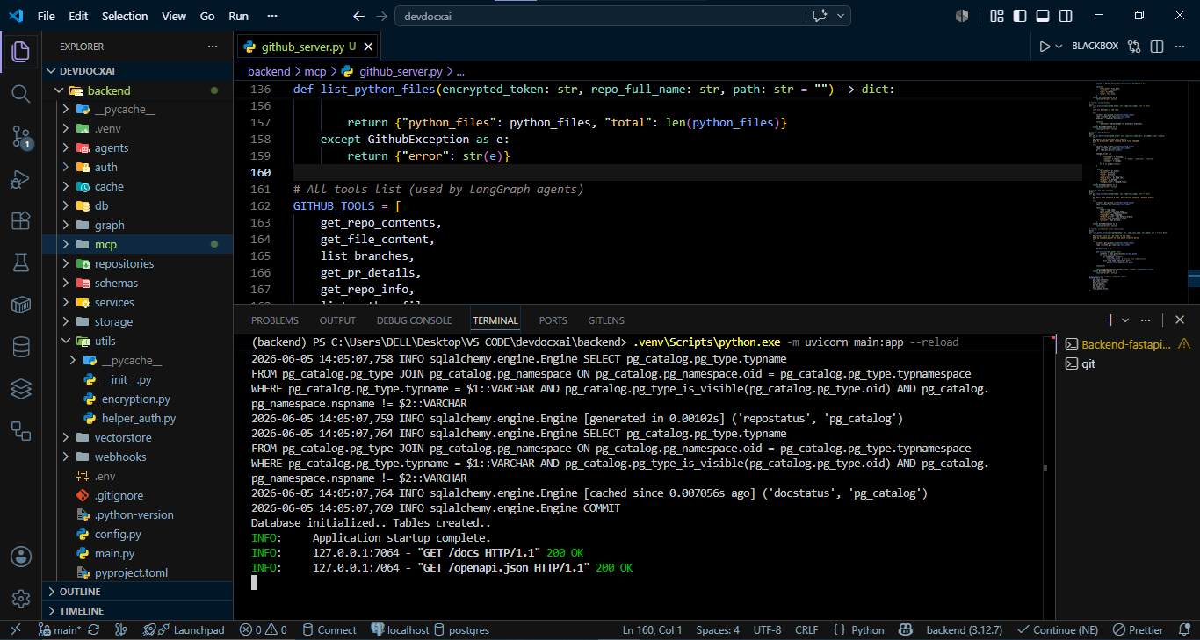Switch to the PROBLEMS panel tab

275,320
